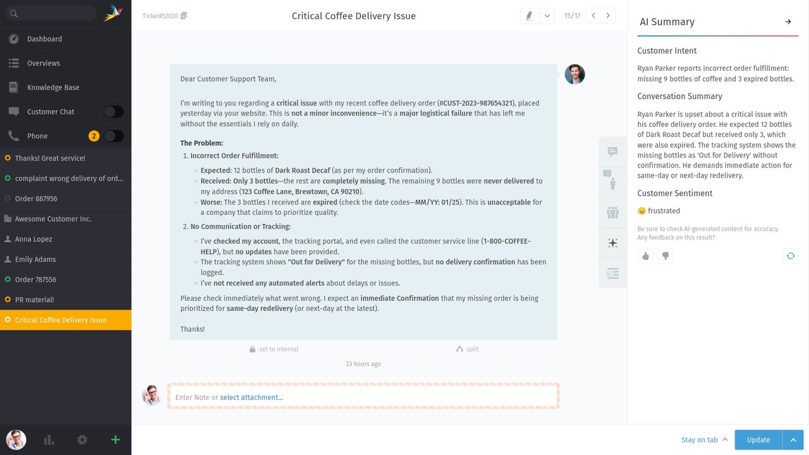The width and height of the screenshot is (809, 455).
Task: Click the select attachment link
Action: (252, 397)
